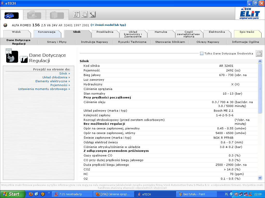
Task: Select the truck vehicle type tab
Action: (x=34, y=15)
